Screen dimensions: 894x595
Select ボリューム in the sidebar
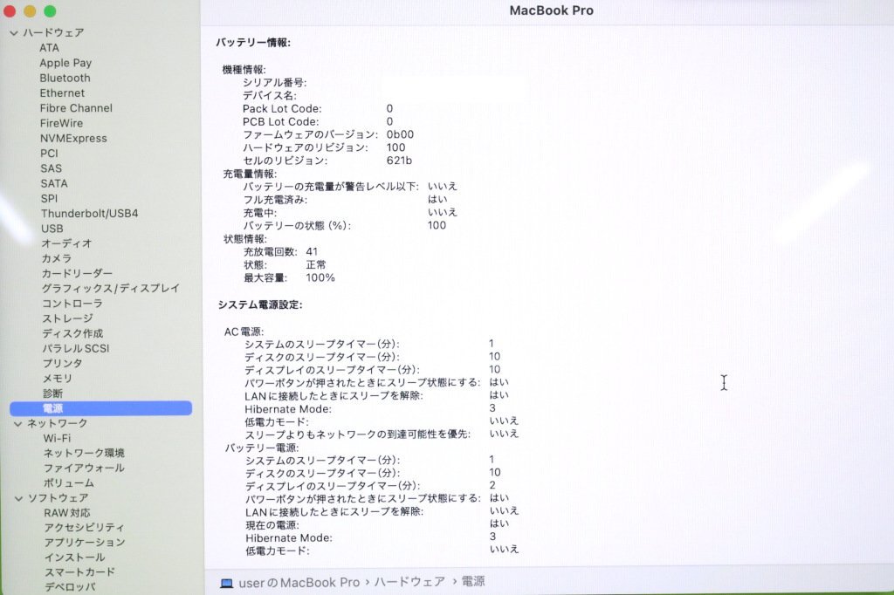(68, 483)
